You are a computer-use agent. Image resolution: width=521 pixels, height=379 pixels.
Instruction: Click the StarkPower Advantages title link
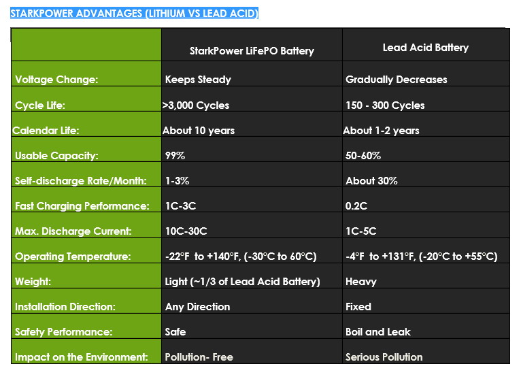click(134, 14)
